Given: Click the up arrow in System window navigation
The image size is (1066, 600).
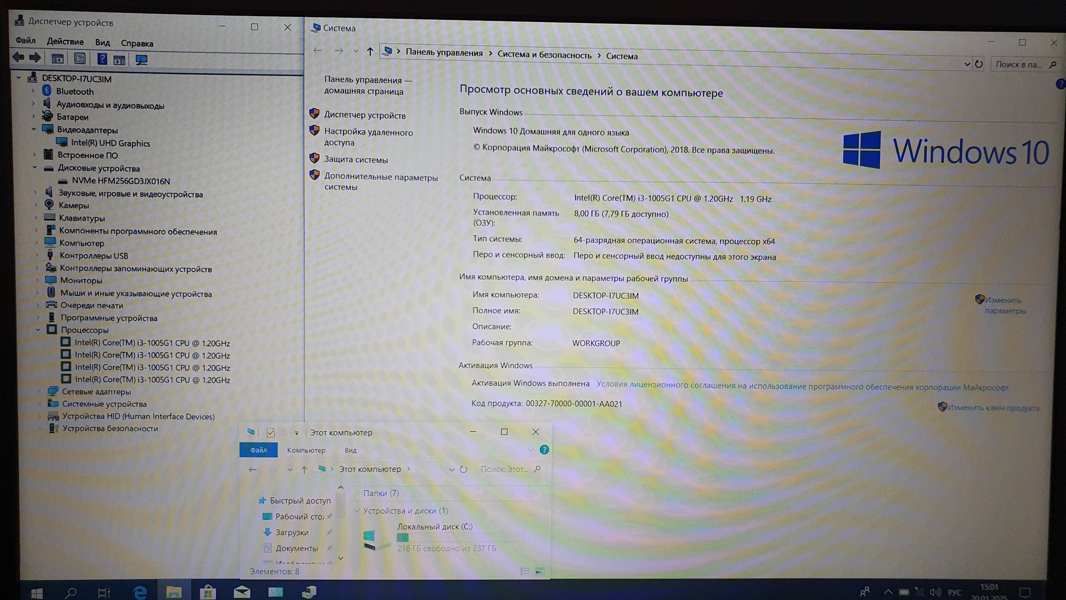Looking at the screenshot, I should pyautogui.click(x=370, y=51).
